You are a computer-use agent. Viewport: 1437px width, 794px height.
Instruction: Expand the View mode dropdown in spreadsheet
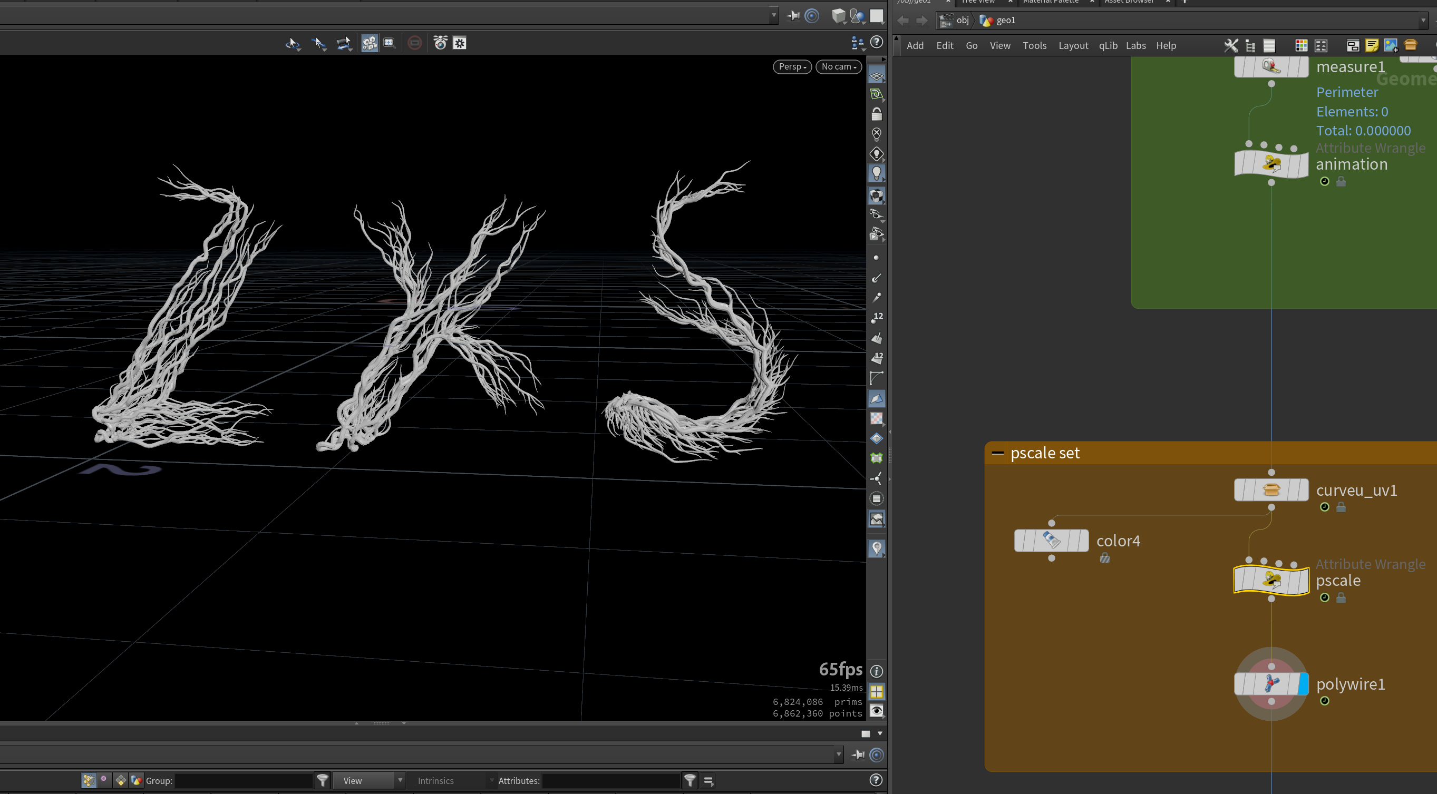pyautogui.click(x=368, y=780)
